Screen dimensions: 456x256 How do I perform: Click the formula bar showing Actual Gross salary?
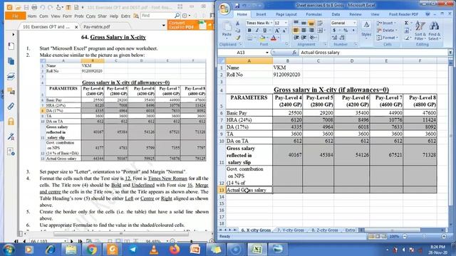click(x=373, y=53)
